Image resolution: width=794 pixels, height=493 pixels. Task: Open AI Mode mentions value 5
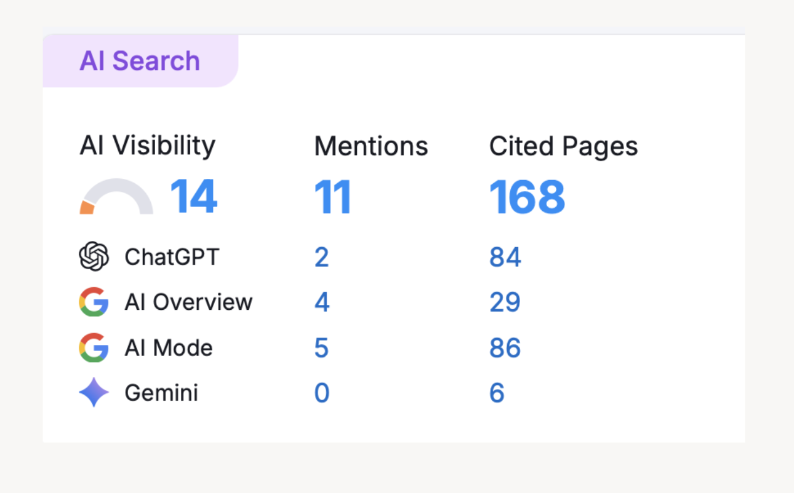point(322,348)
